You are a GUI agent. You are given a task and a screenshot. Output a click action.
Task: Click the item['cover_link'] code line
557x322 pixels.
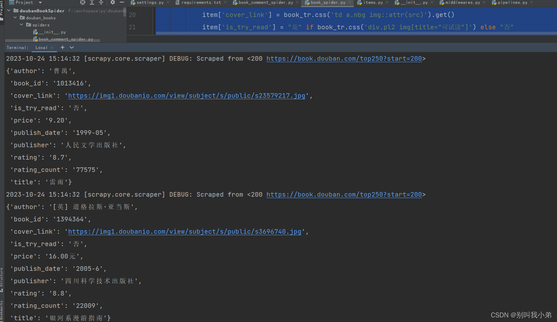click(328, 15)
